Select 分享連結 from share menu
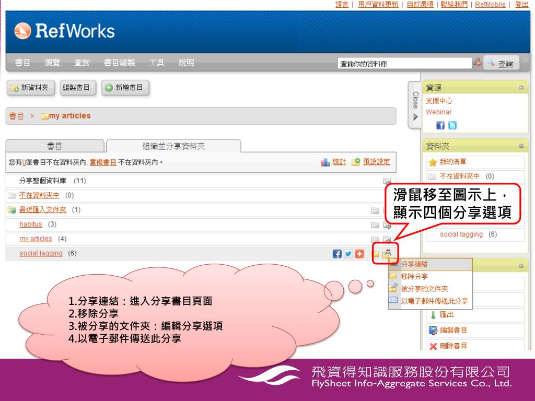Image resolution: width=535 pixels, height=401 pixels. 431,264
